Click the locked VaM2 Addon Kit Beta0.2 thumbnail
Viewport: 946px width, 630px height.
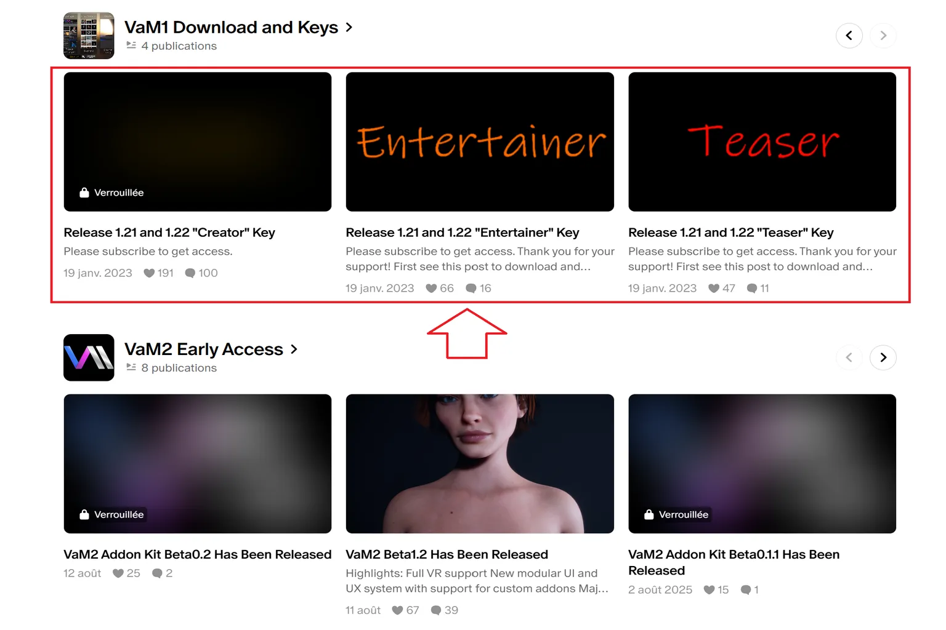(x=198, y=464)
